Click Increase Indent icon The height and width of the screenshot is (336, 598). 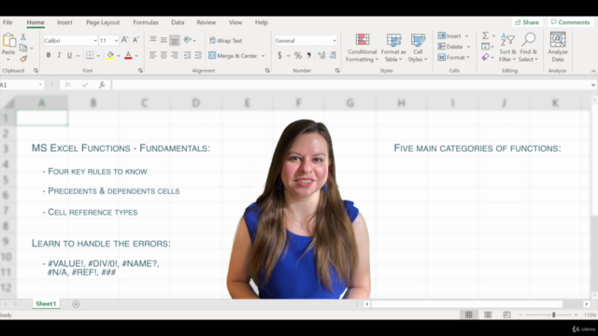point(197,56)
